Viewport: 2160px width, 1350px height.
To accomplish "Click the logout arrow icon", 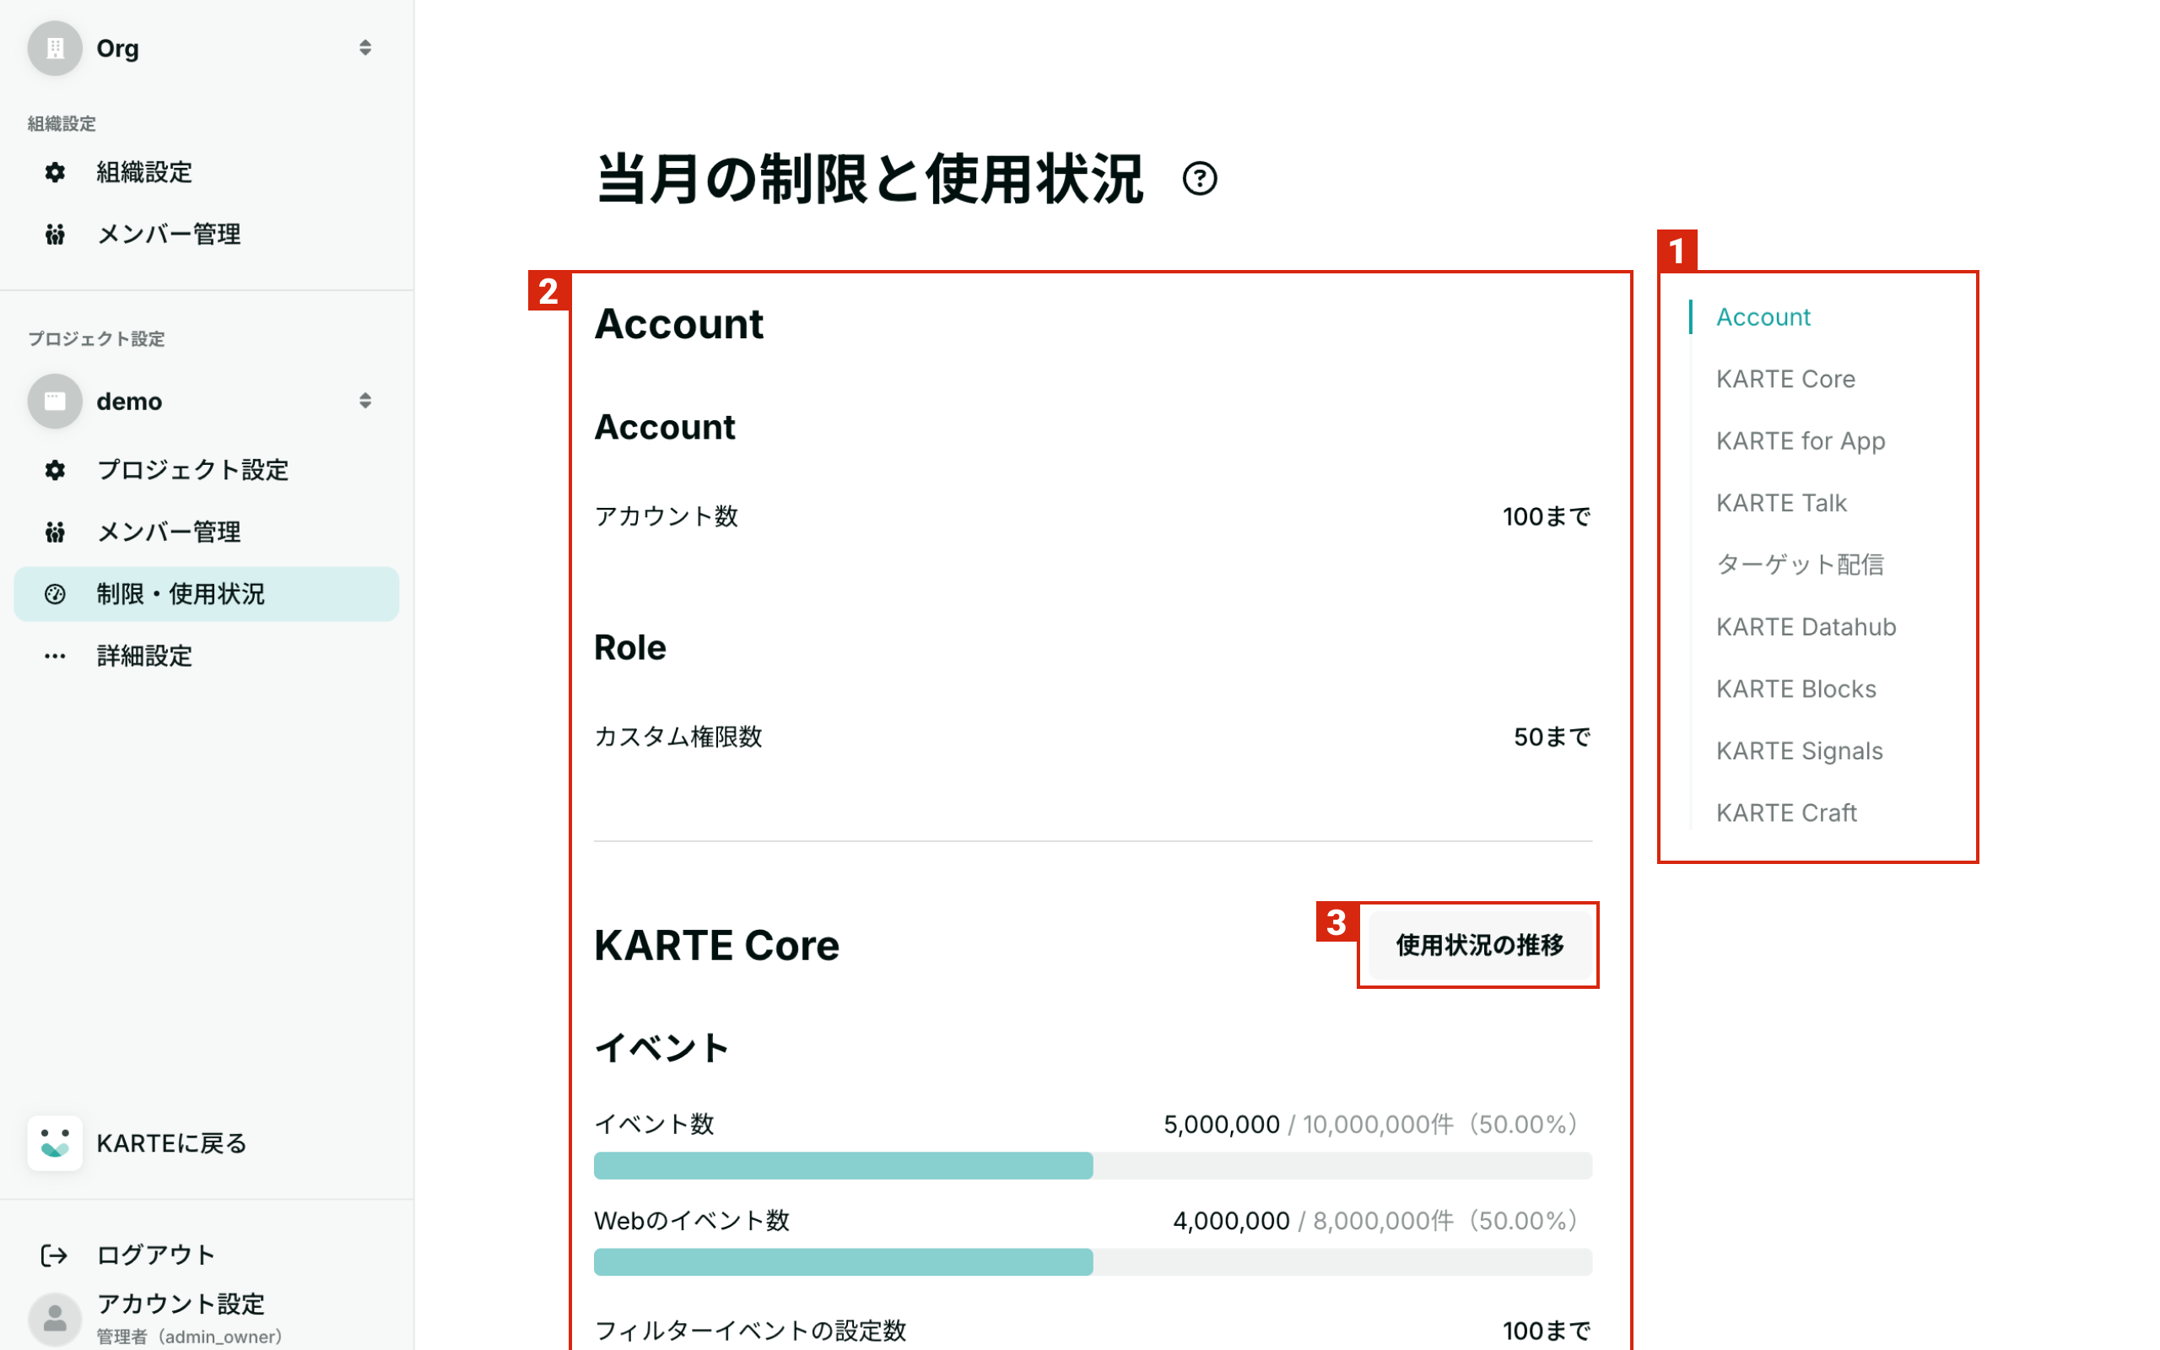I will tap(55, 1255).
